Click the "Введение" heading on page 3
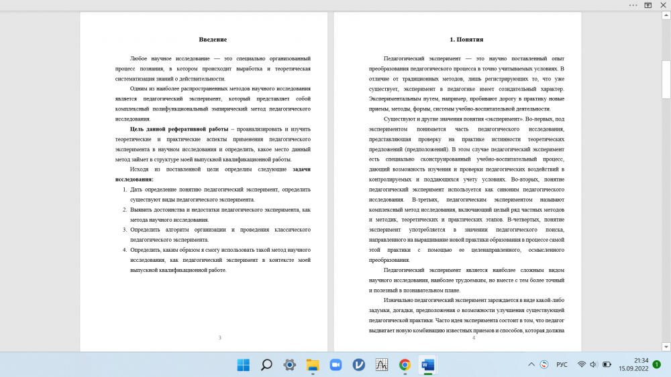The height and width of the screenshot is (377, 671). click(213, 40)
